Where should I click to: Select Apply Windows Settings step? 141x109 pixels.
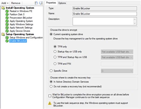(x=21, y=24)
